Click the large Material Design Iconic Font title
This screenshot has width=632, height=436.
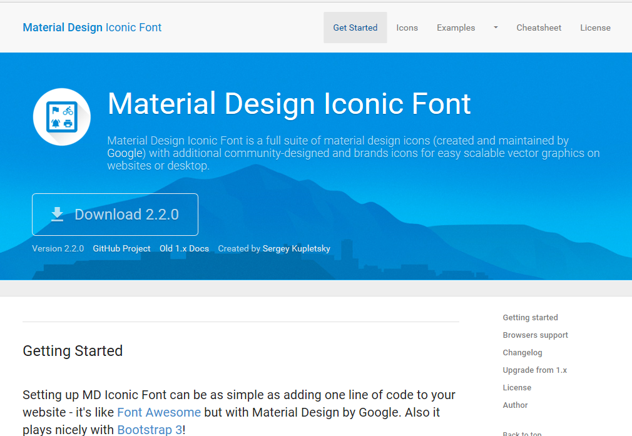pyautogui.click(x=289, y=104)
